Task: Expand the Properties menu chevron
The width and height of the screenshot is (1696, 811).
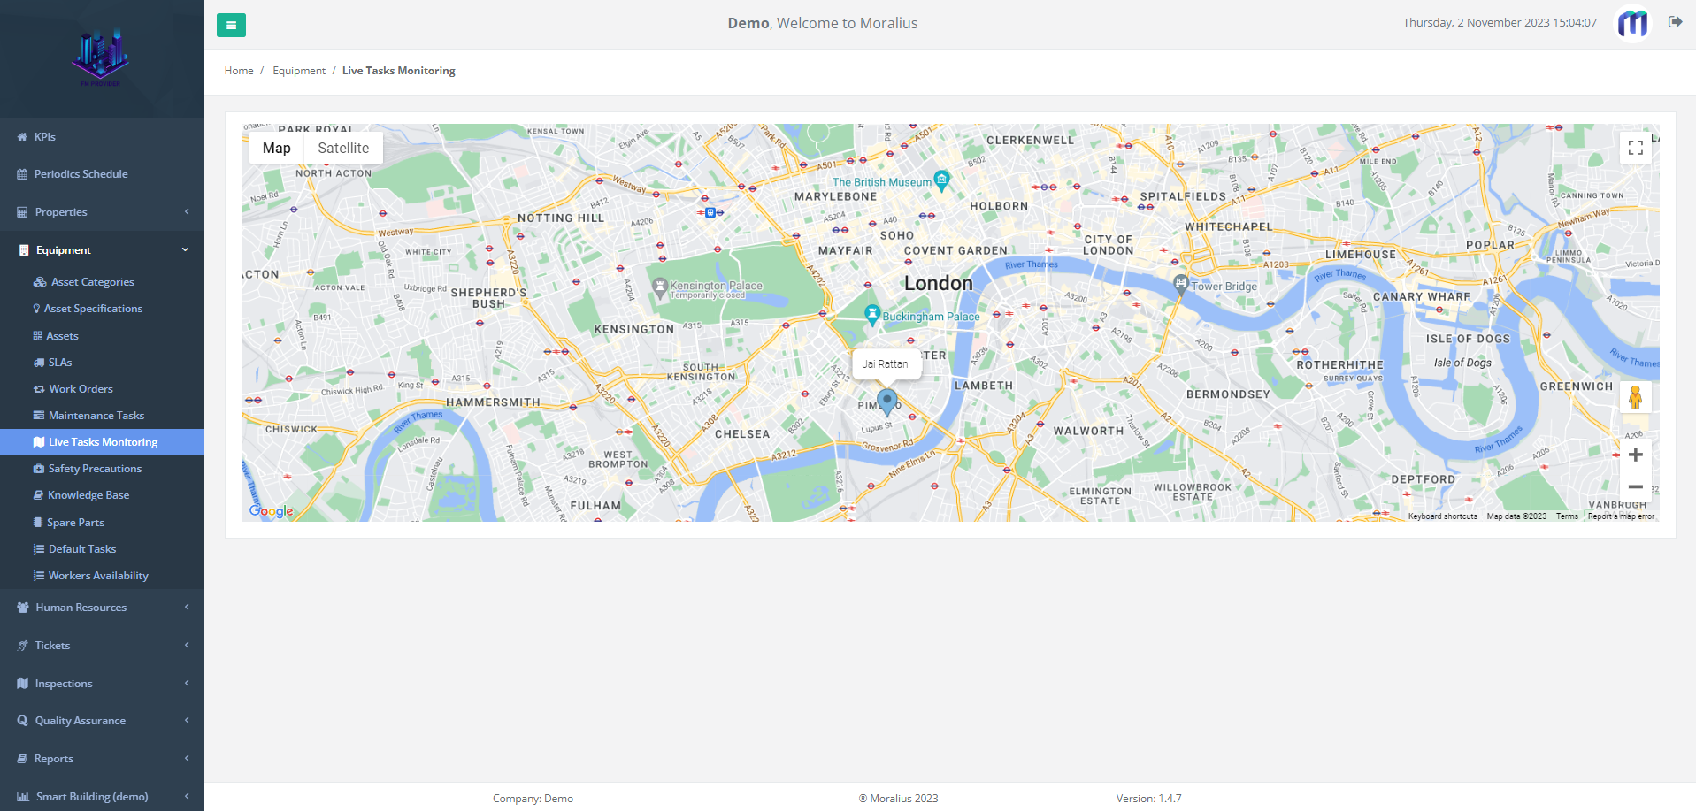Action: 187,212
